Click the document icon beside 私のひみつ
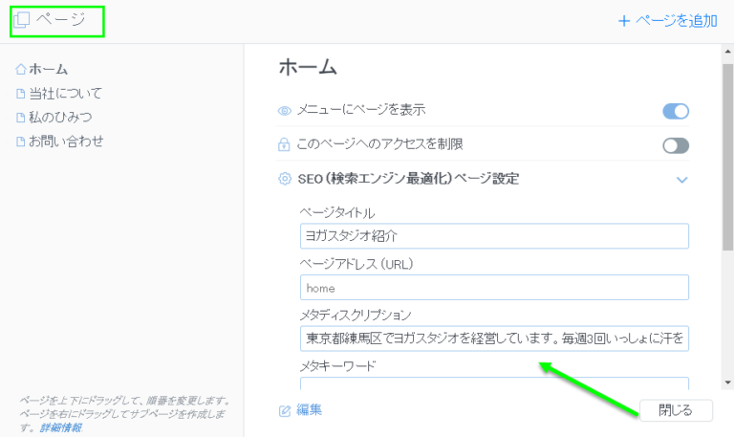 (x=20, y=117)
